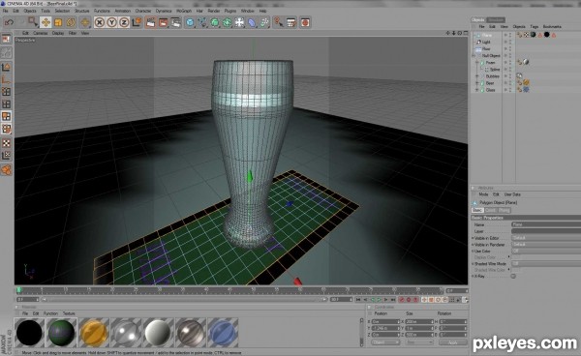Viewport: 581px width, 356px height.
Task: Open the Visible in Renderer dropdown
Action: [546, 244]
